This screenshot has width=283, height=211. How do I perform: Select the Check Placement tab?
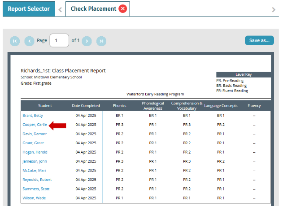93,9
